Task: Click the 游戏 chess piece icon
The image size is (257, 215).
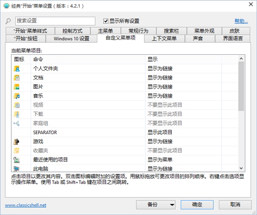Action: click(17, 141)
